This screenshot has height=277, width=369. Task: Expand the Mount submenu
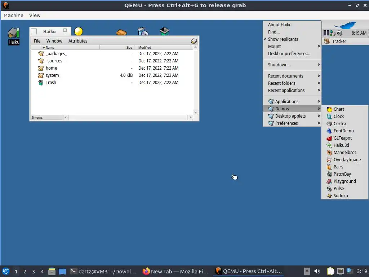[292, 47]
